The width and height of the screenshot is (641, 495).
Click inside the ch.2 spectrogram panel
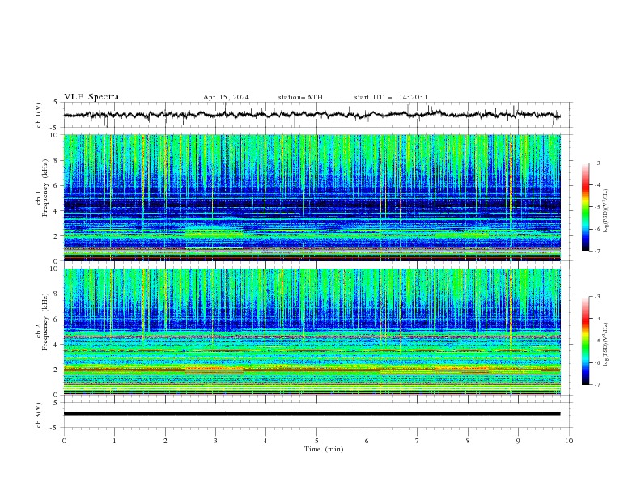pos(312,332)
